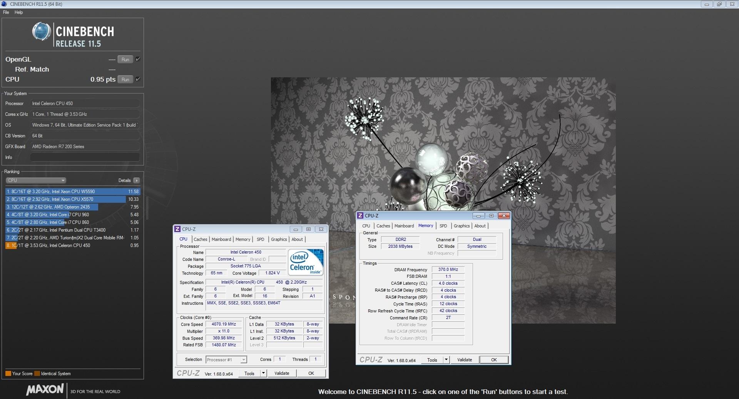Select About tab in CPU-Z Memory window

pos(480,226)
